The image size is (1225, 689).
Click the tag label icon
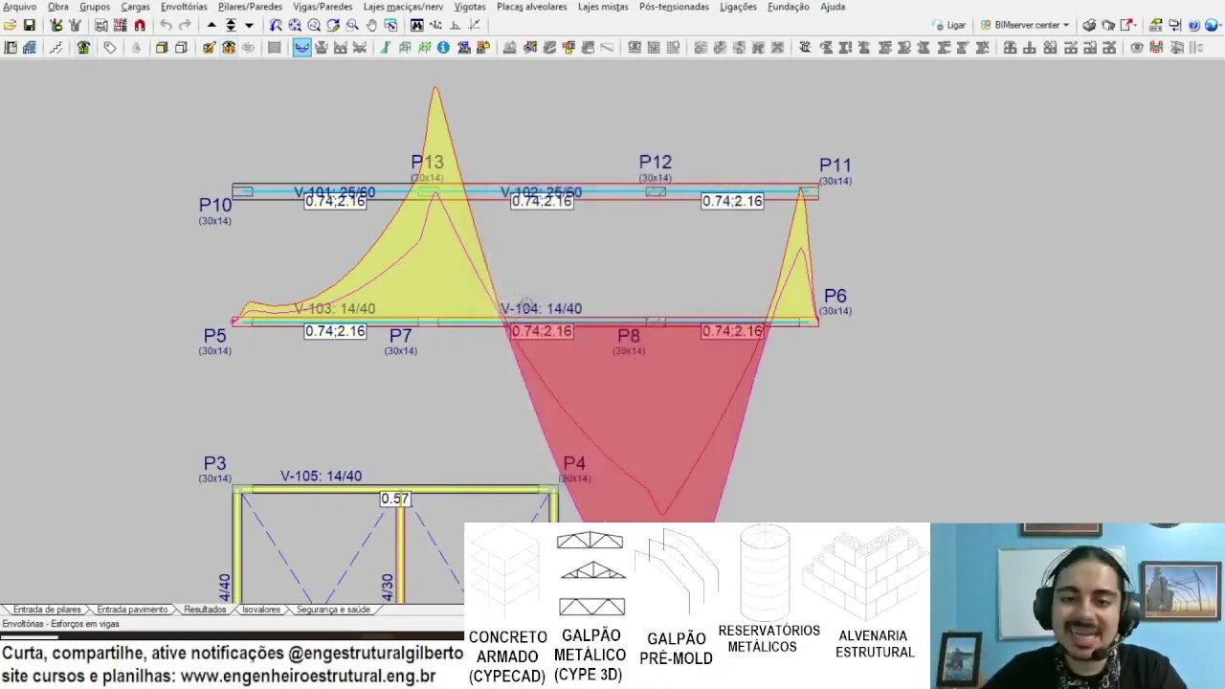click(x=110, y=47)
